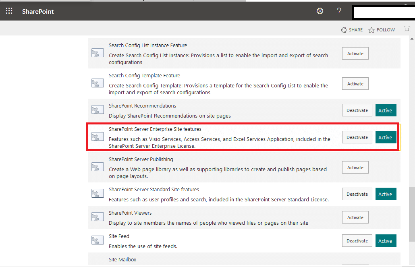Click the up arrow on the scrollbar

pos(412,38)
